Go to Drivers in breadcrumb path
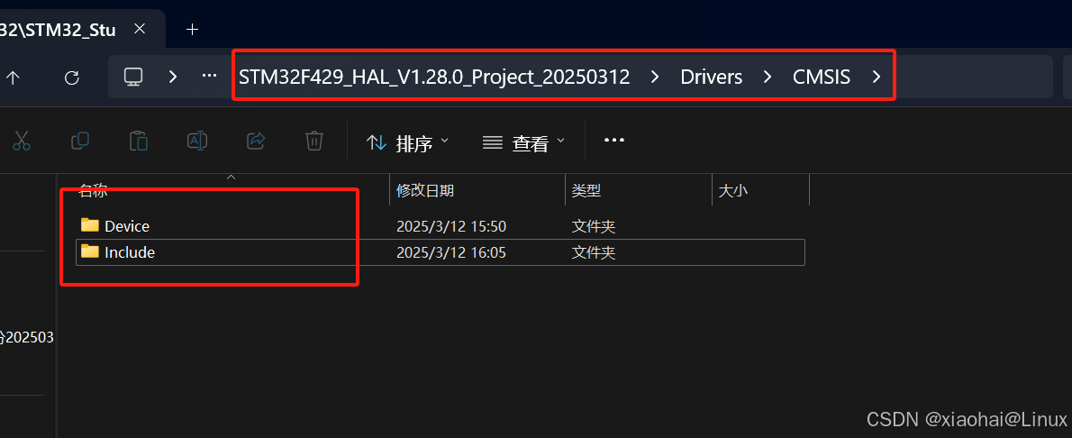The width and height of the screenshot is (1072, 438). [x=712, y=78]
